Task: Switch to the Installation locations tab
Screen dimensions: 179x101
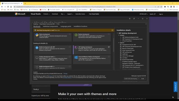Action: click(81, 26)
